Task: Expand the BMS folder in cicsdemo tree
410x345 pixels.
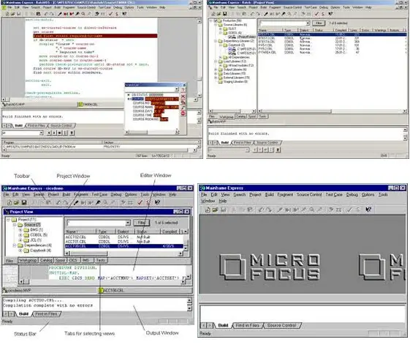Action: click(20, 230)
